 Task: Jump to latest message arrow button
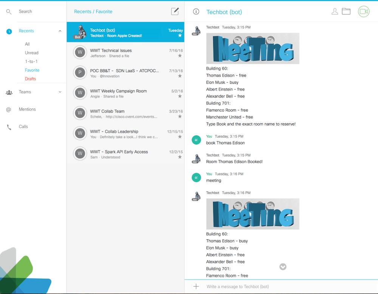coord(283,266)
